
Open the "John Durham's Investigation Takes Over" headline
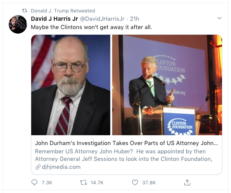pyautogui.click(x=126, y=144)
